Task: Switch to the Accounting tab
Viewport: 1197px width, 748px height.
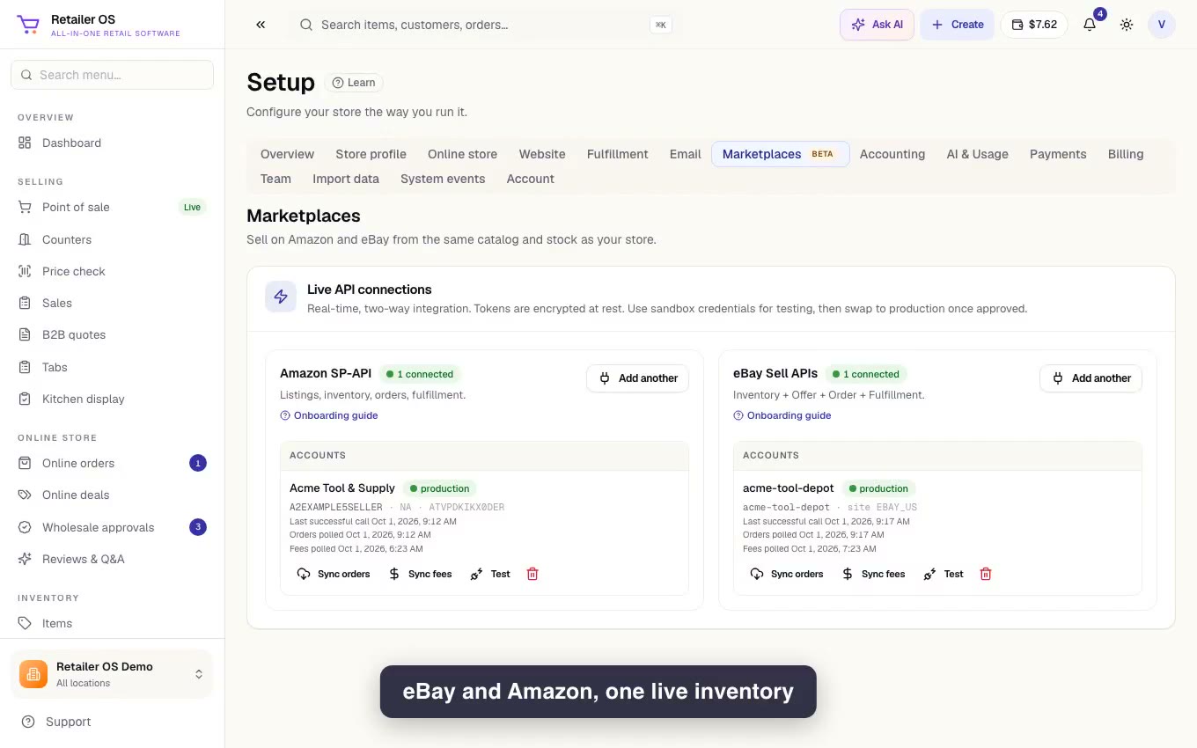Action: point(892,154)
